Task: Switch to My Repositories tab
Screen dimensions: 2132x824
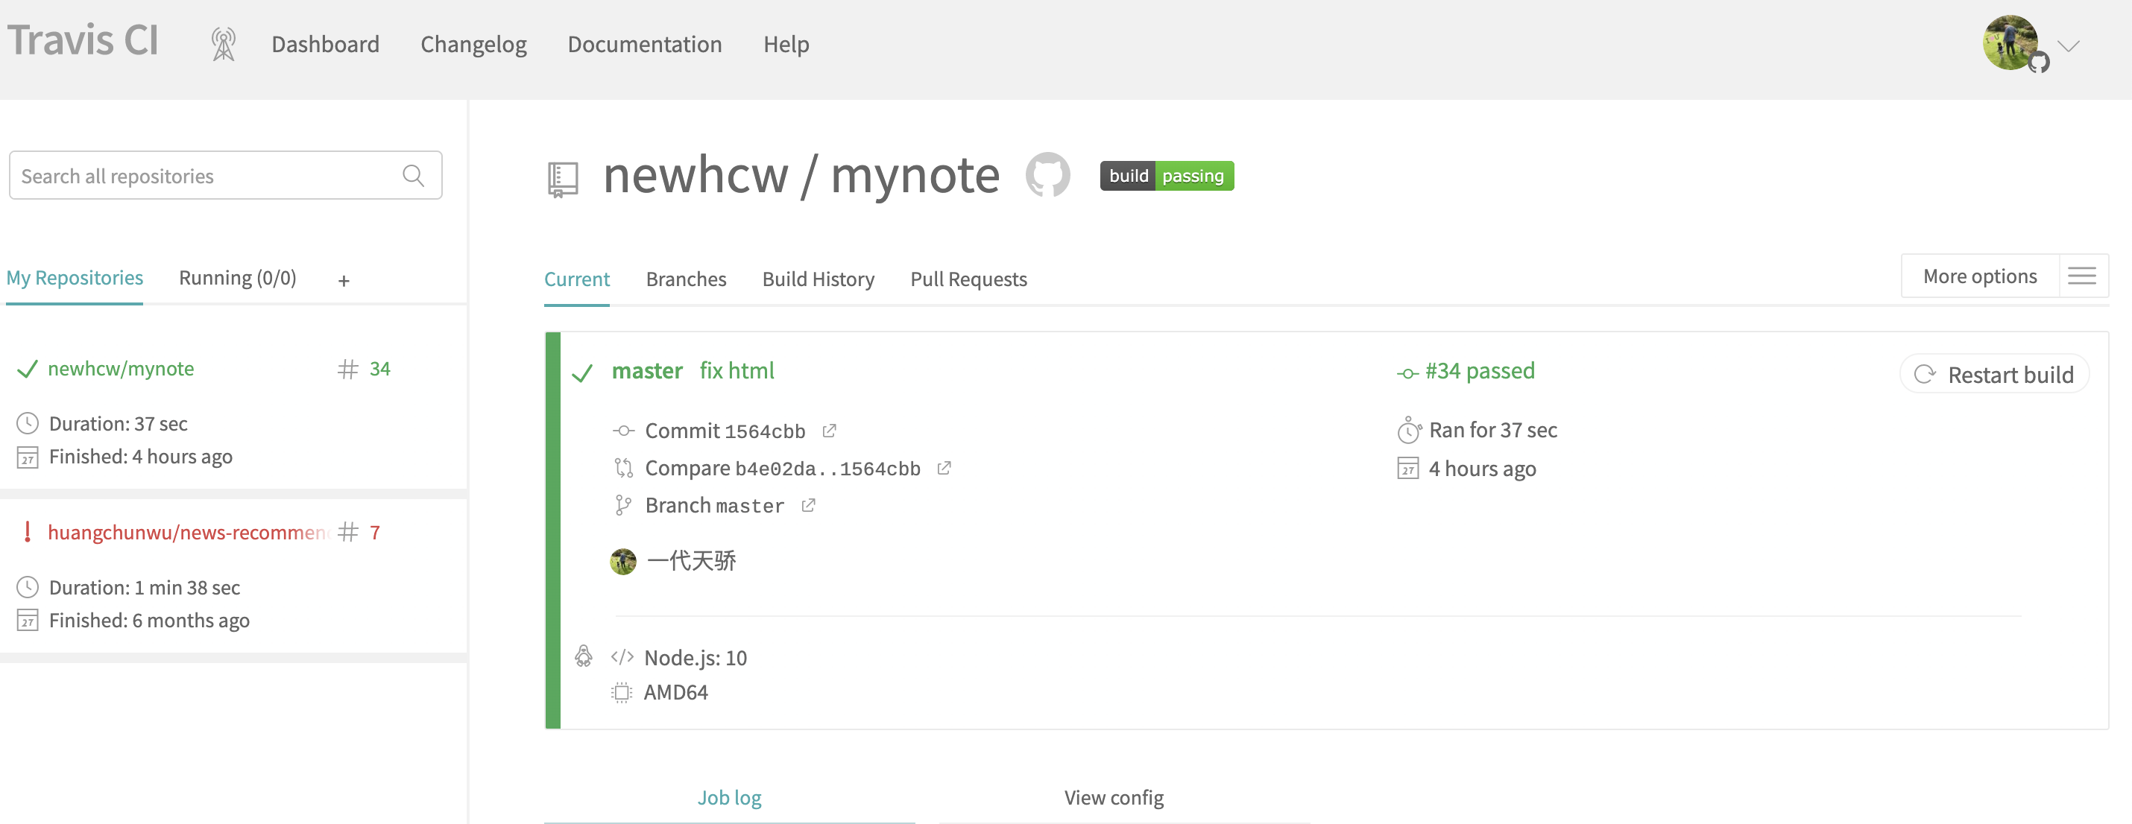Action: click(x=75, y=278)
